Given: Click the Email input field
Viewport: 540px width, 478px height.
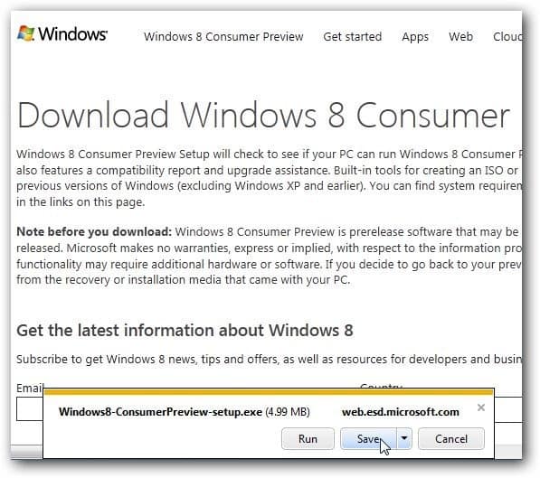Looking at the screenshot, I should point(30,409).
